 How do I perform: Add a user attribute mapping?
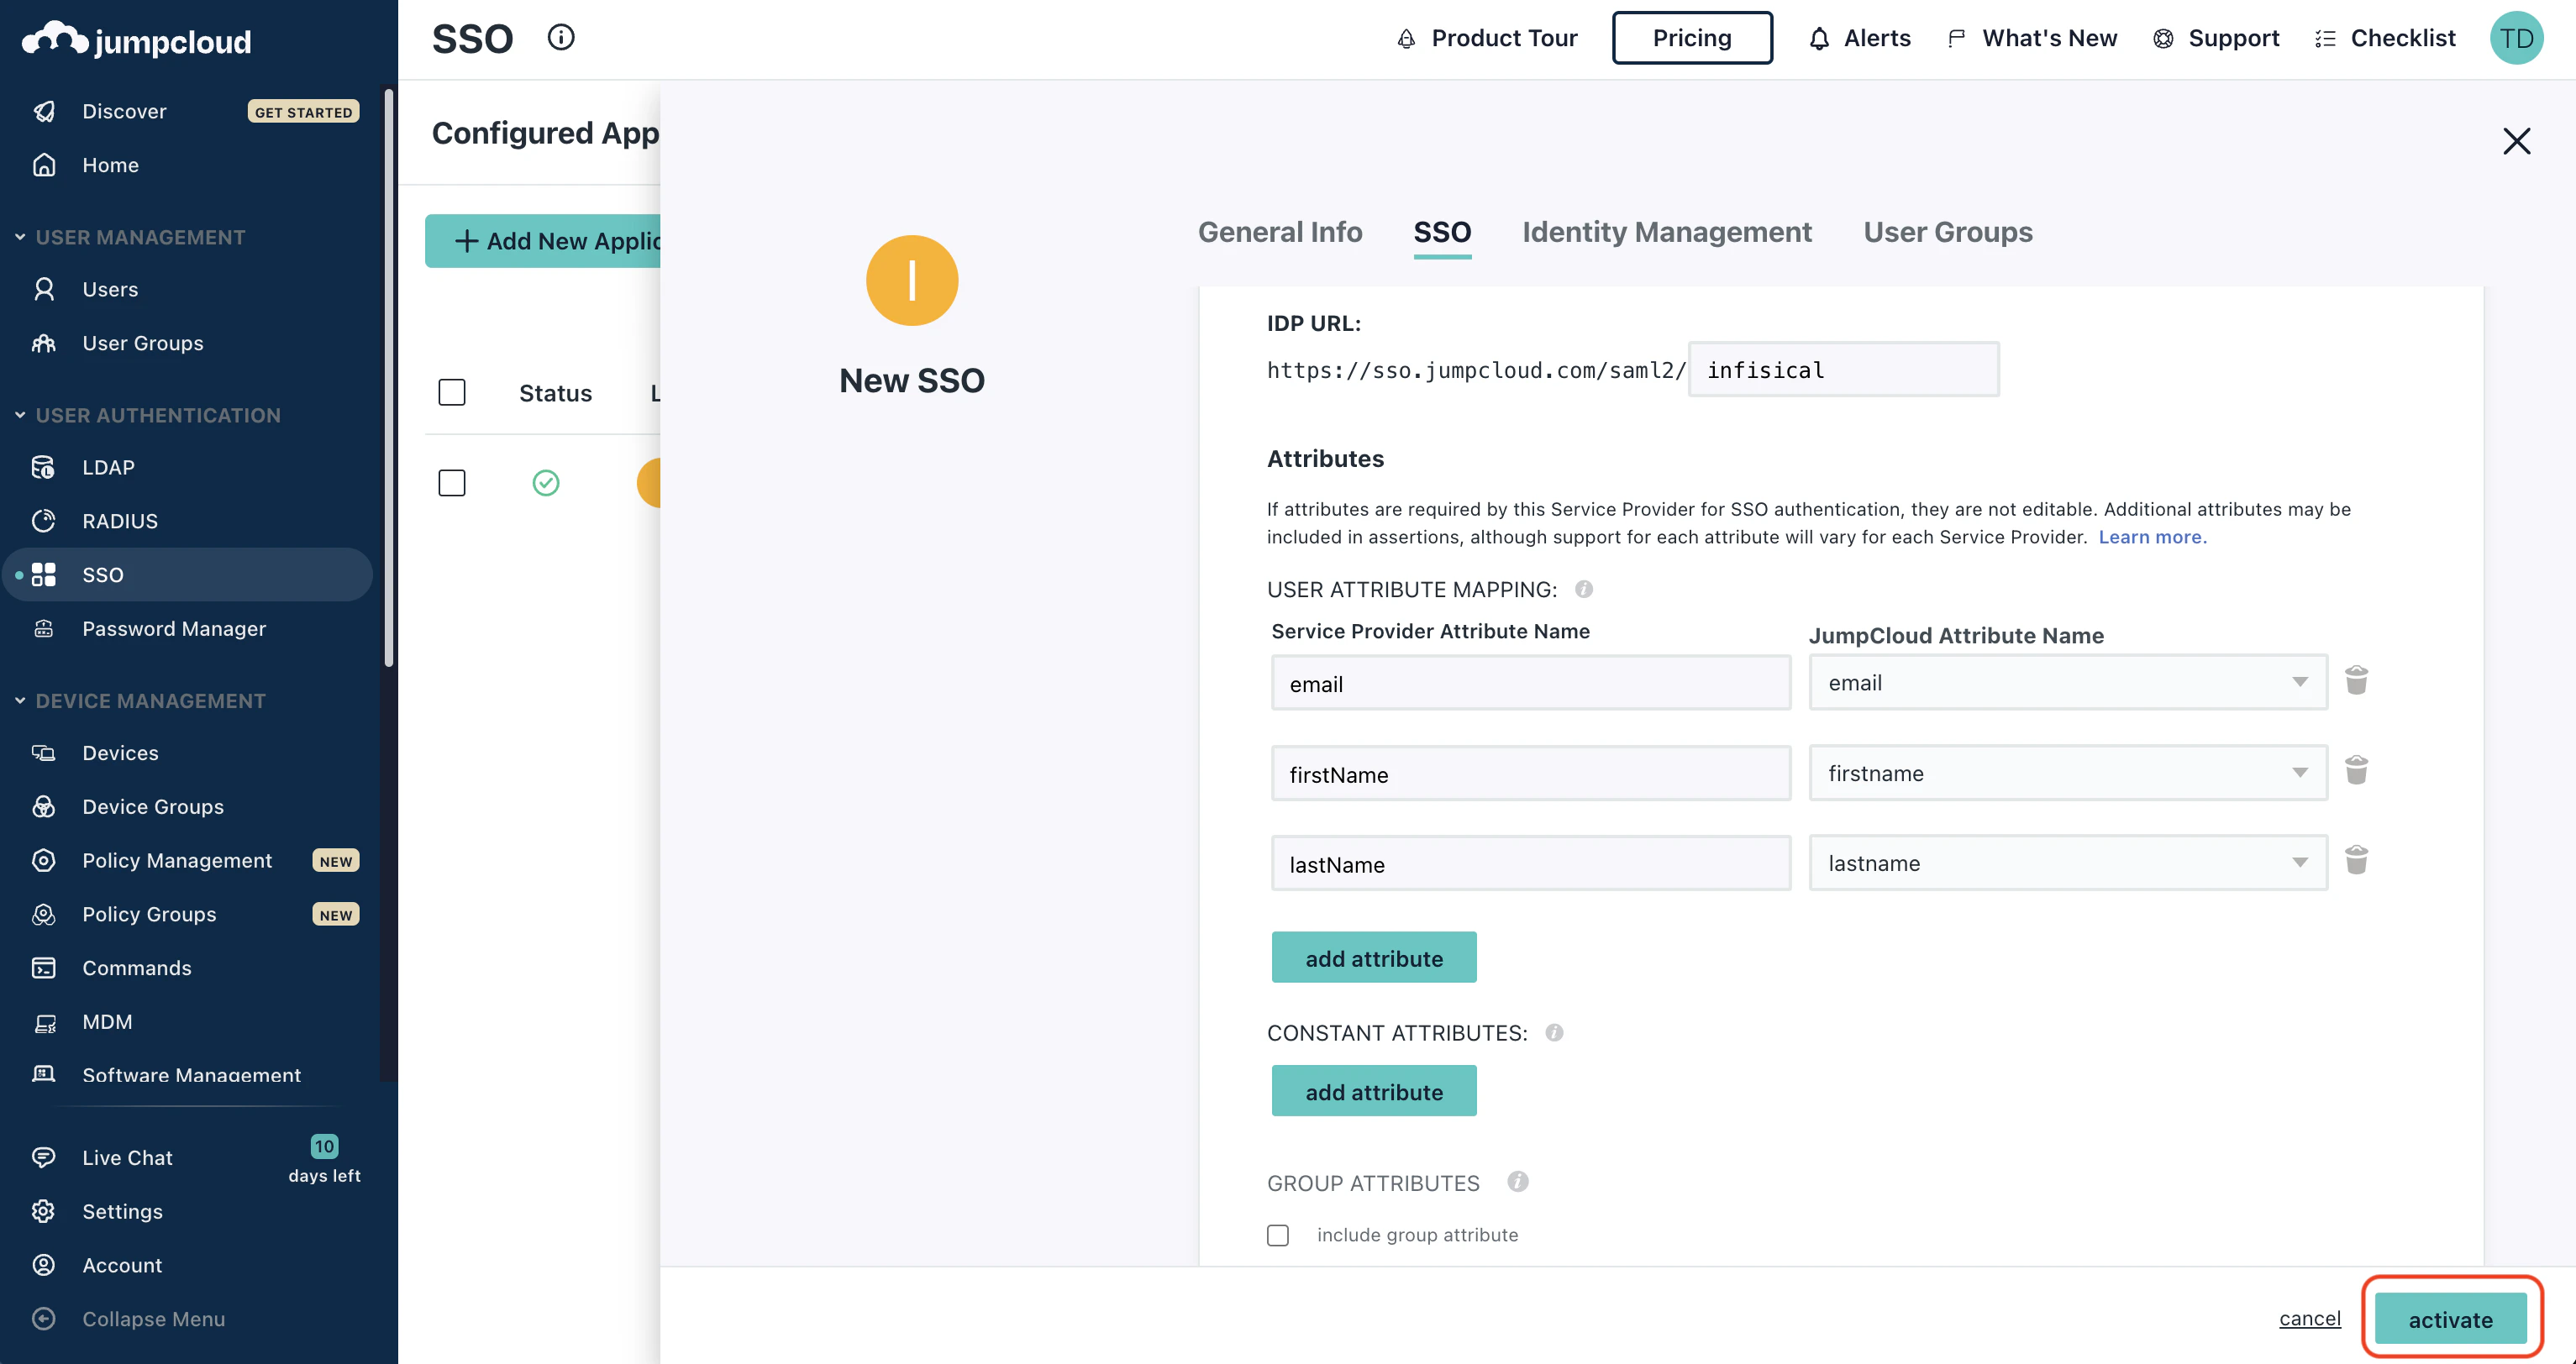1374,958
